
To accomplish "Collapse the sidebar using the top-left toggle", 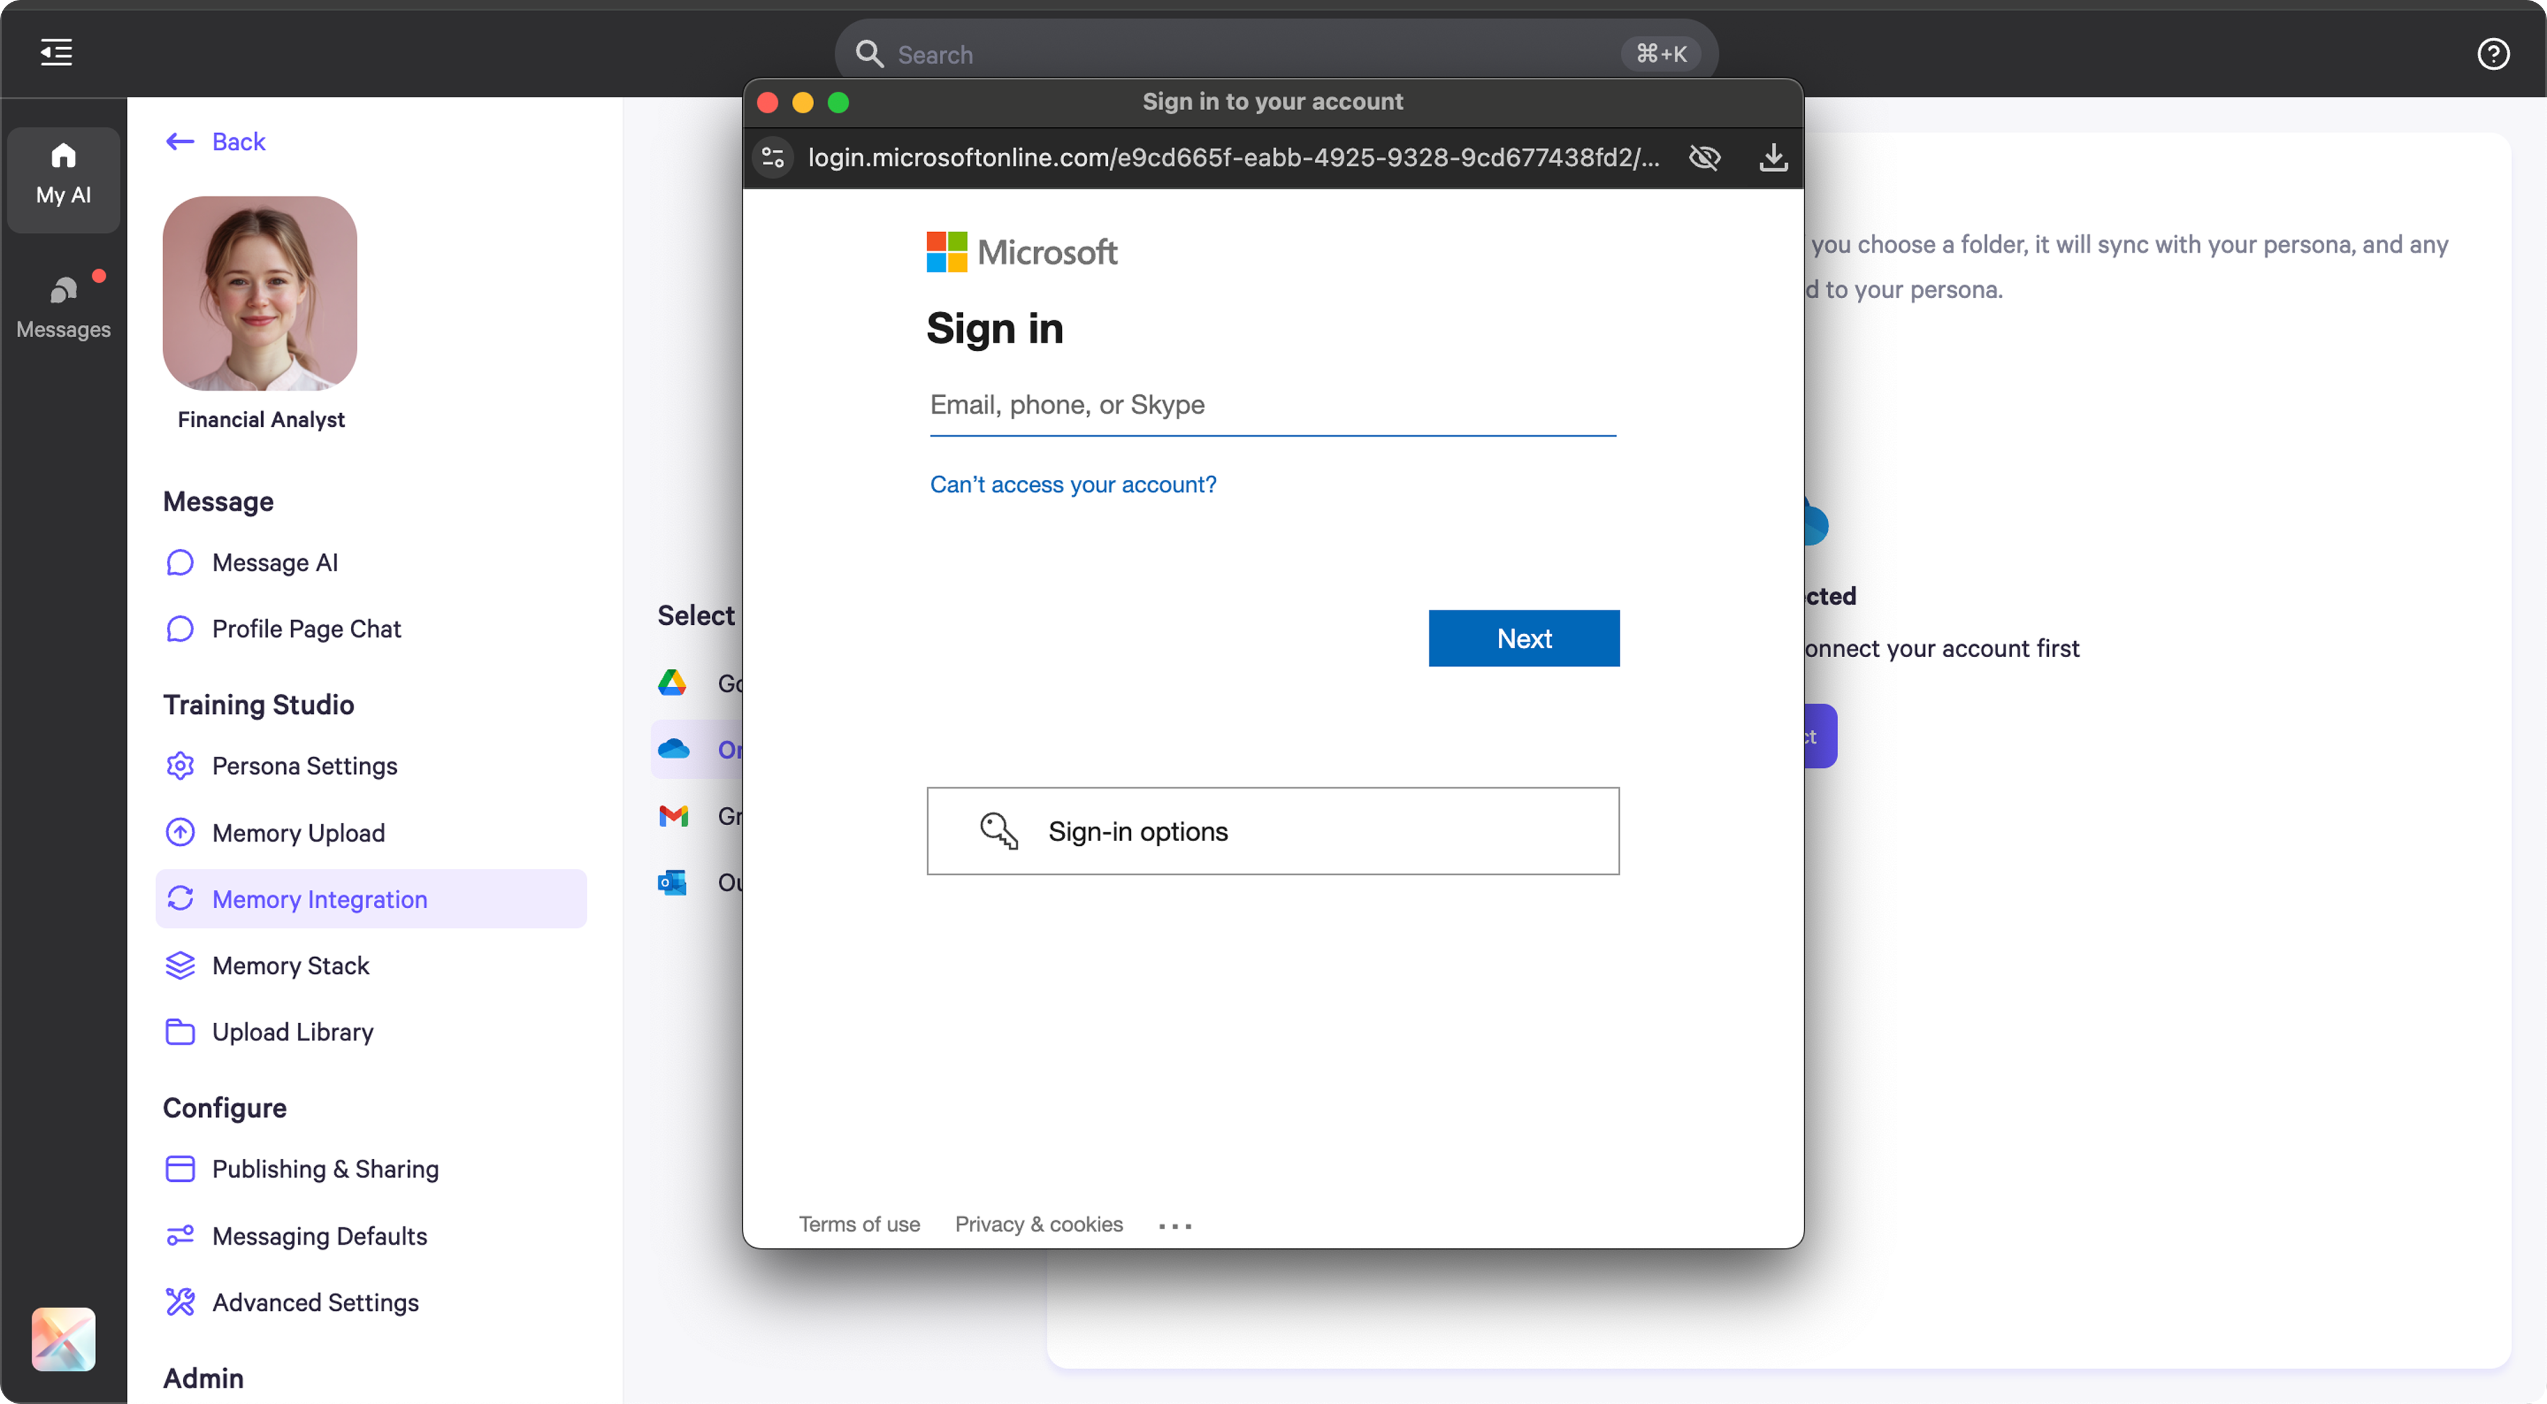I will click(55, 52).
